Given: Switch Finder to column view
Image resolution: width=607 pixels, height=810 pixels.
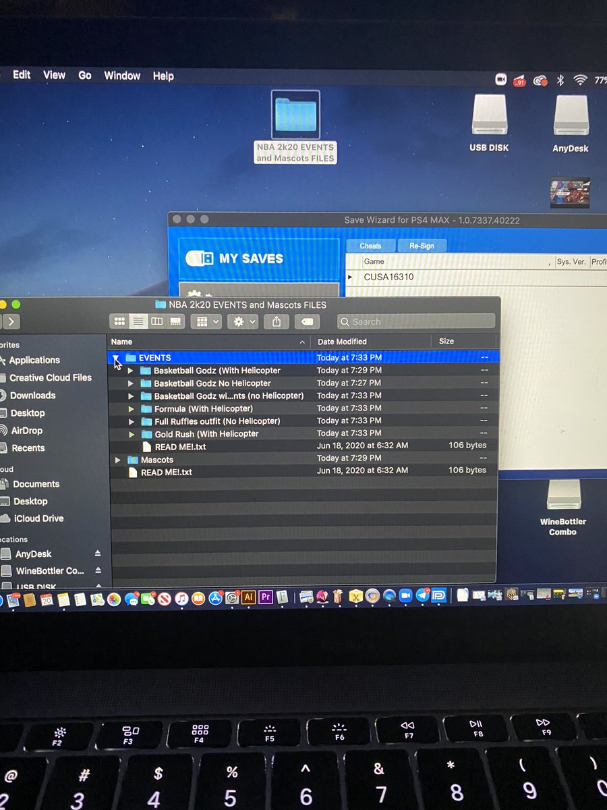Looking at the screenshot, I should 156,322.
